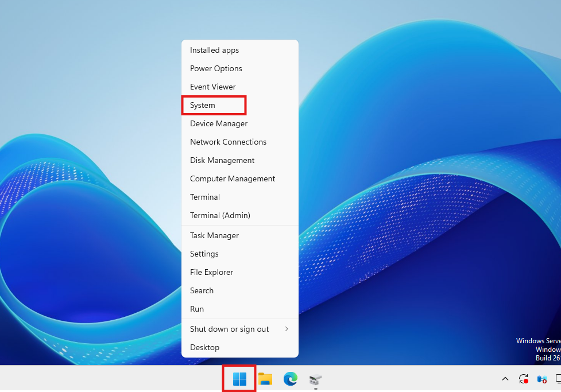This screenshot has width=561, height=392.
Task: Open Installed apps
Action: [214, 50]
